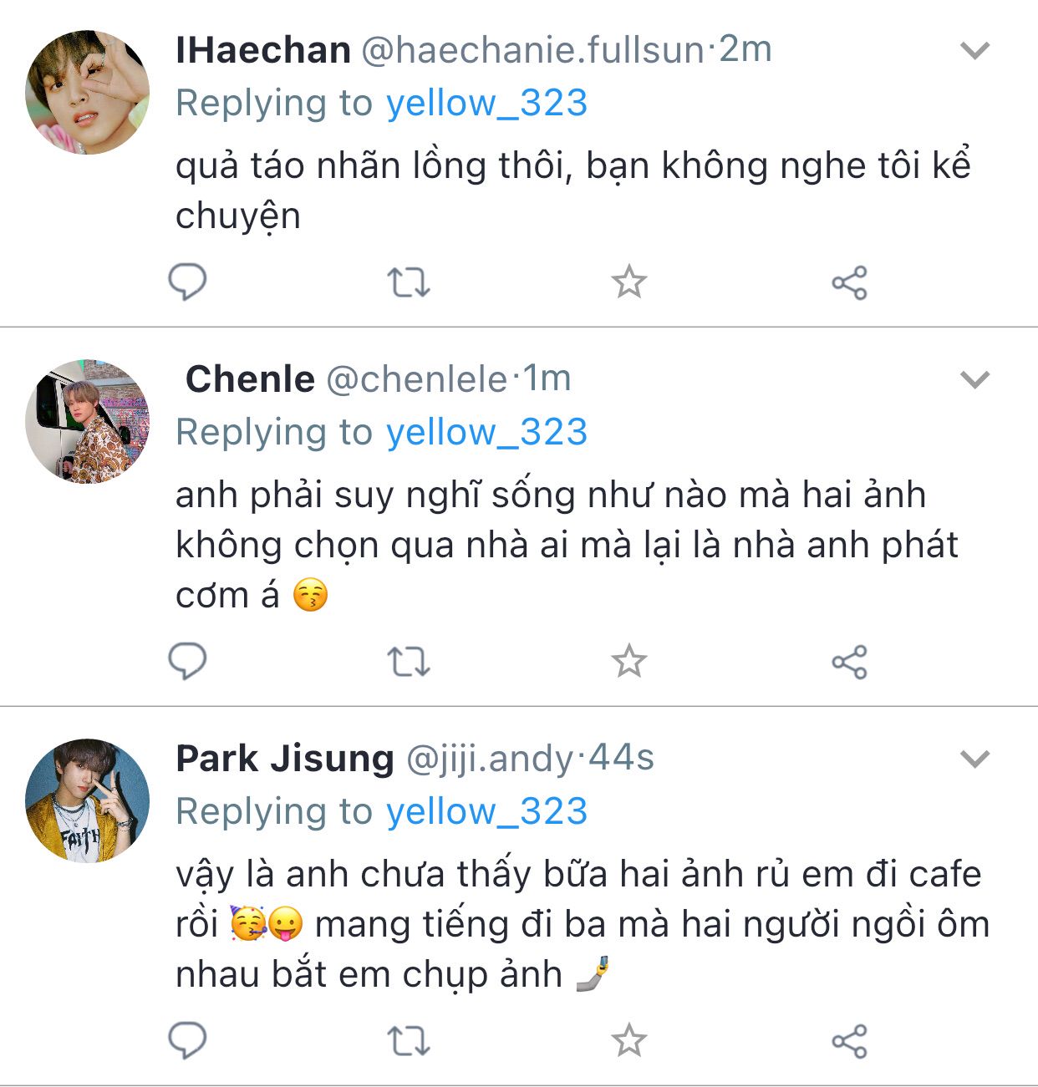Star Chenle's tweet as favorite

(628, 662)
